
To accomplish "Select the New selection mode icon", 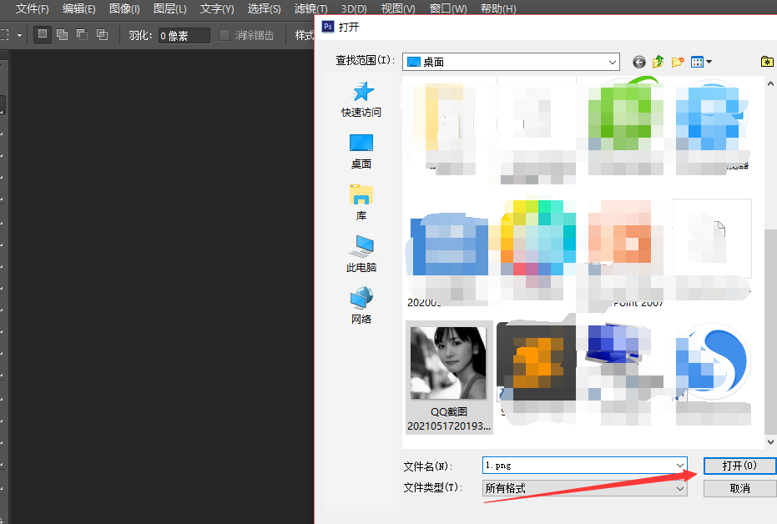I will [x=43, y=35].
